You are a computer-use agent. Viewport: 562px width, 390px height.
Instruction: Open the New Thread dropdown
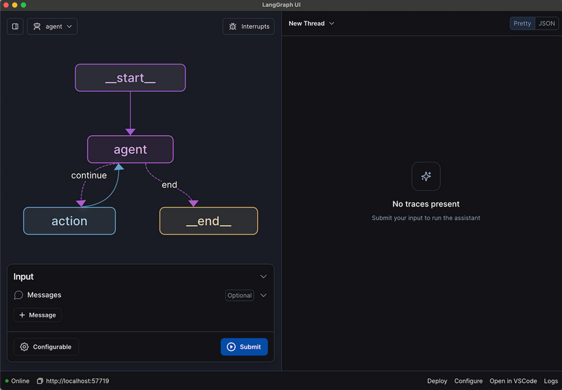[311, 24]
